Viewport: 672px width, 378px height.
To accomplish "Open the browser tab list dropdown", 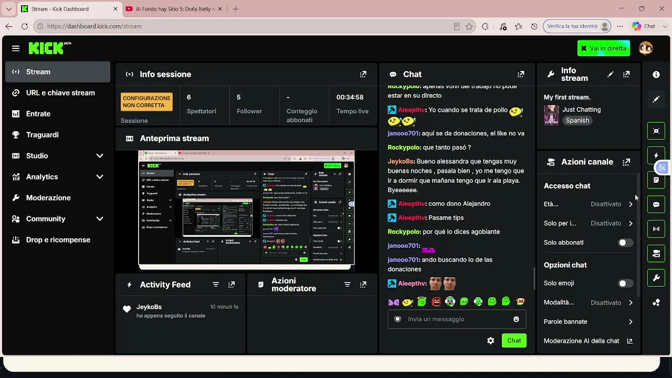I will point(8,9).
